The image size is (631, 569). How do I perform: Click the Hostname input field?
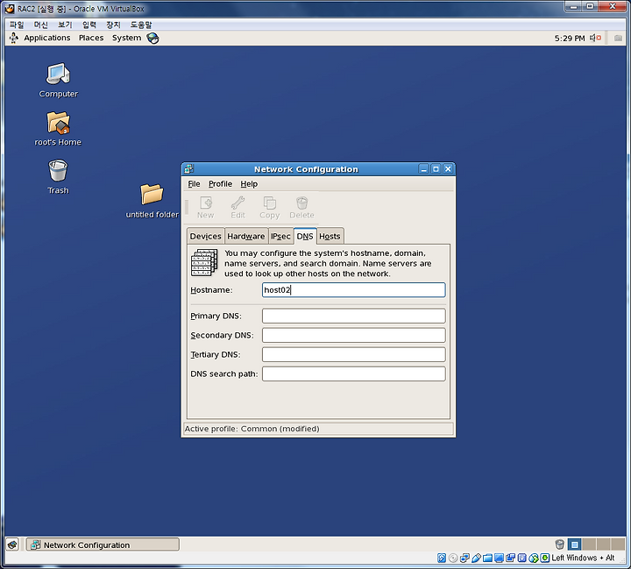click(x=354, y=290)
